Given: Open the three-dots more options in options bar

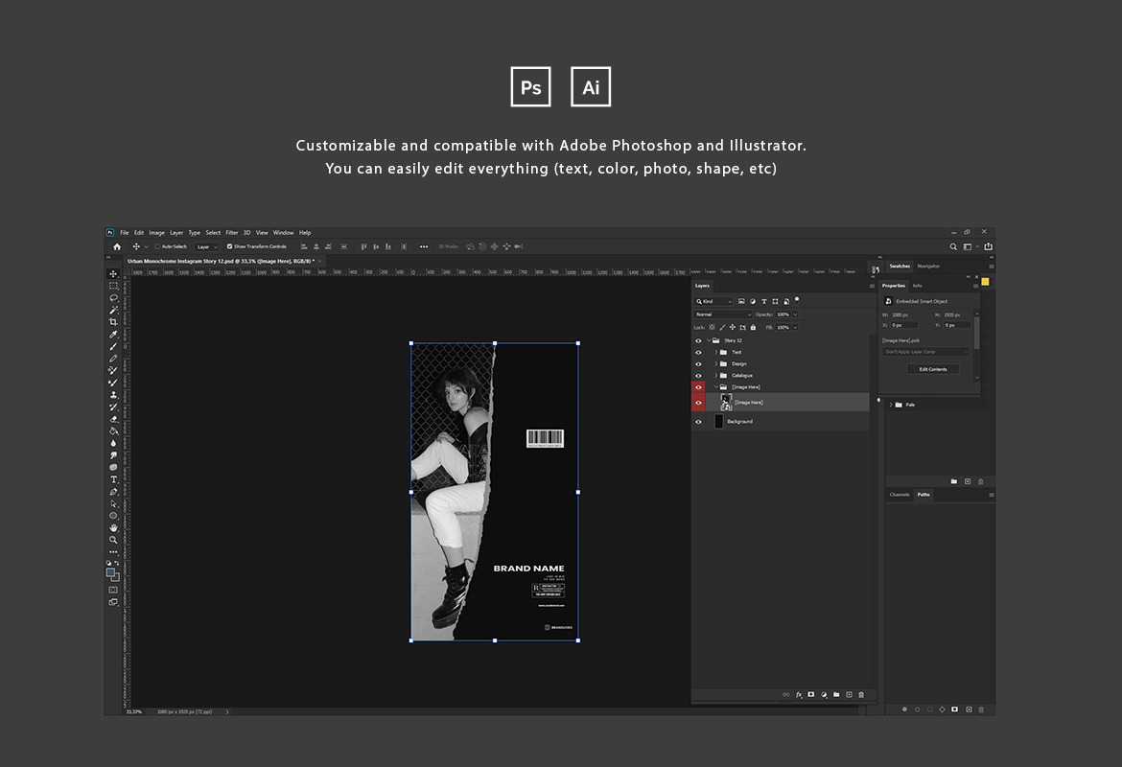Looking at the screenshot, I should pos(424,246).
